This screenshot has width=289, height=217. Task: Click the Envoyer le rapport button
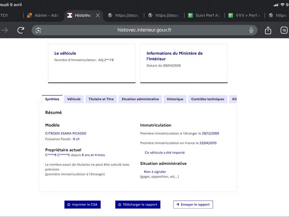tap(193, 204)
